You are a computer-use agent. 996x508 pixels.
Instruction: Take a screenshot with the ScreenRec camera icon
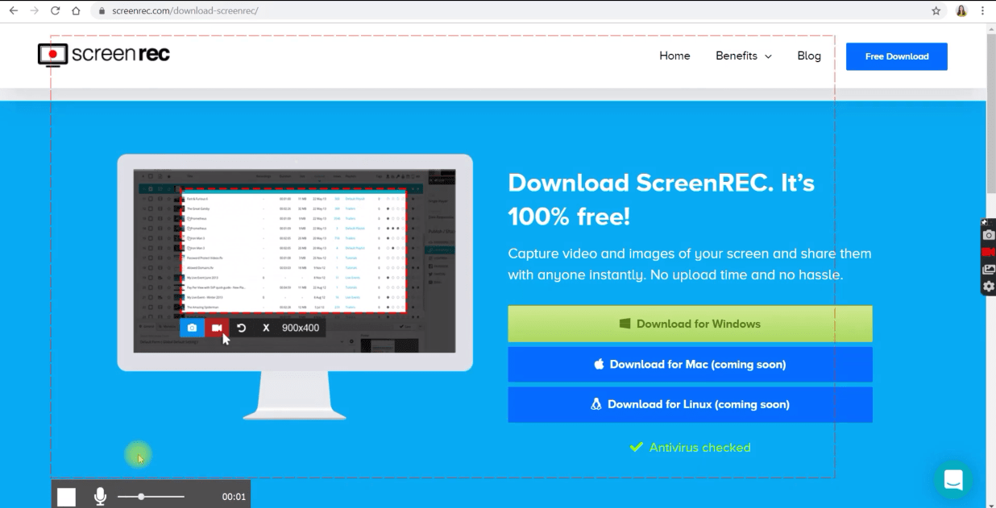pos(989,235)
